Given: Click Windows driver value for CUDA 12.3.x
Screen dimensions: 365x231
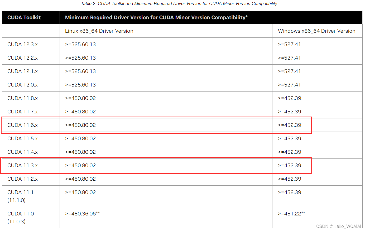Looking at the screenshot, I should tap(289, 45).
